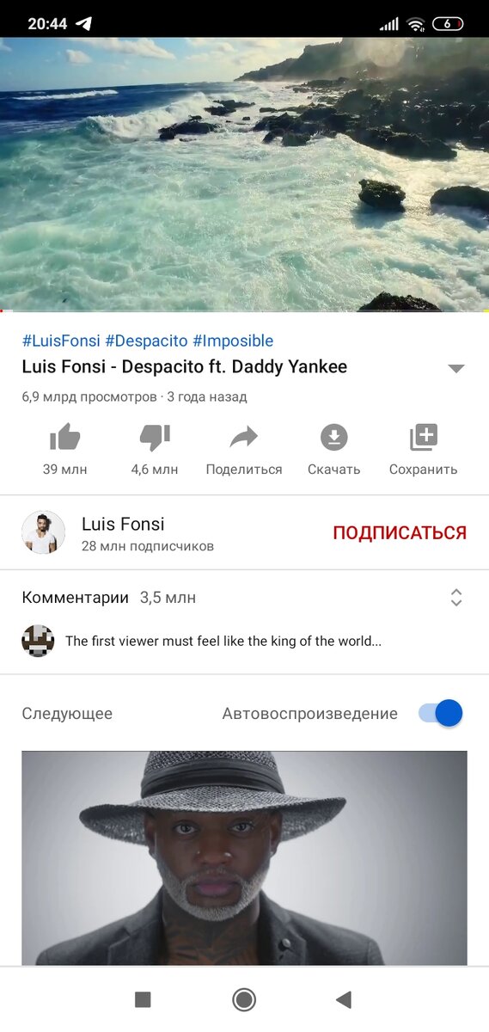The image size is (489, 1032).
Task: Open Luis Fonsi channel avatar
Action: click(x=43, y=532)
